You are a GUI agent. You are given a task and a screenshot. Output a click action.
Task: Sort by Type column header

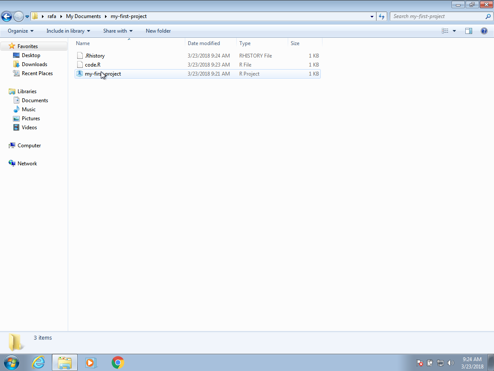262,43
